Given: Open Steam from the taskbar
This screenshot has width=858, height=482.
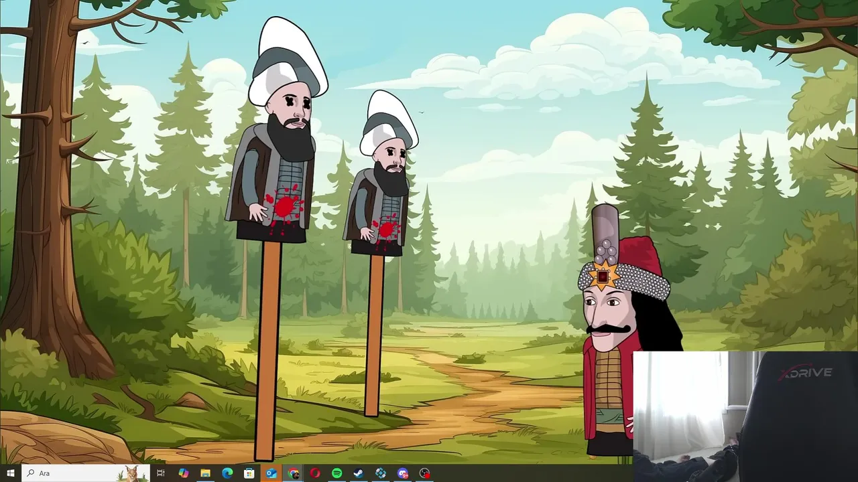Looking at the screenshot, I should 359,473.
